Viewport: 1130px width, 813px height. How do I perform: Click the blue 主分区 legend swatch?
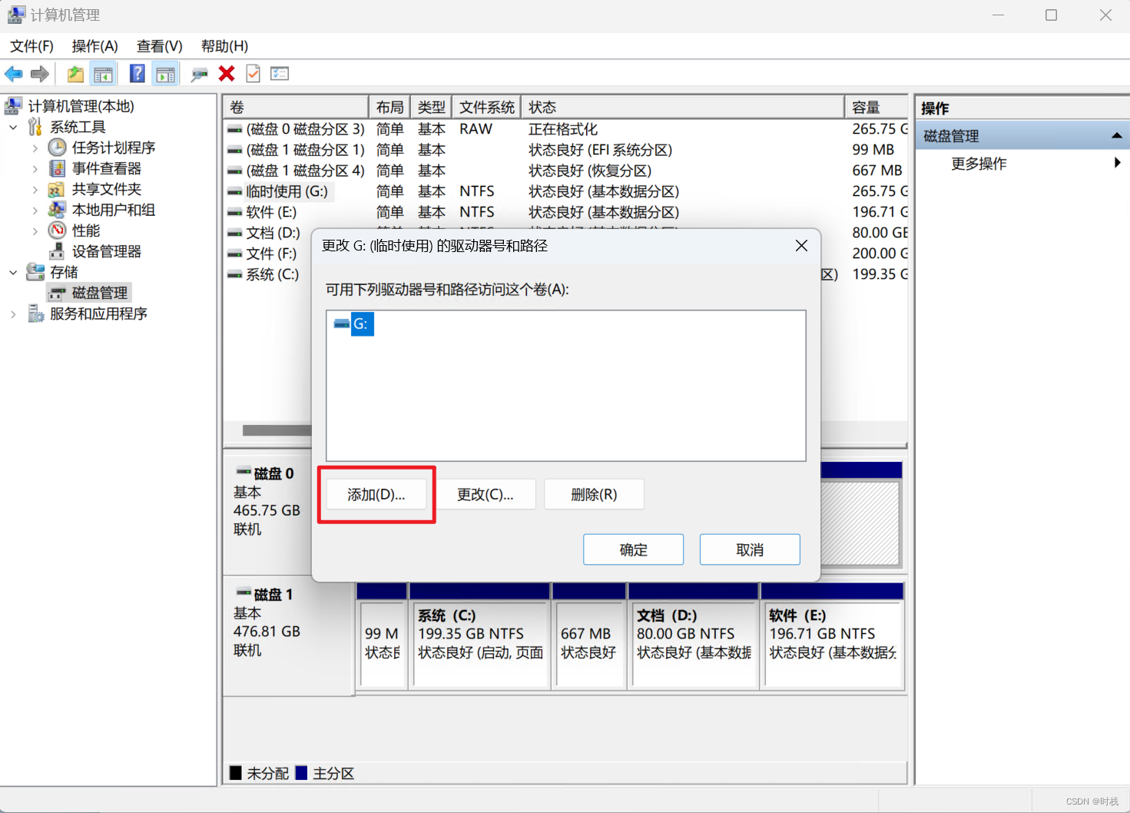click(x=301, y=772)
